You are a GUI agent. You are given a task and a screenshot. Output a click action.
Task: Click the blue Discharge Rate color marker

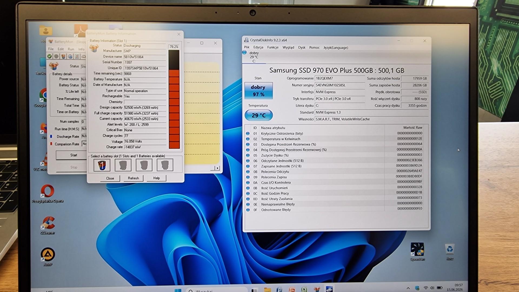51,136
